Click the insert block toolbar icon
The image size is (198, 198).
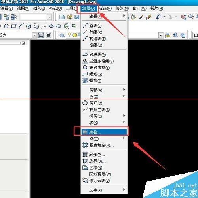click(67, 26)
